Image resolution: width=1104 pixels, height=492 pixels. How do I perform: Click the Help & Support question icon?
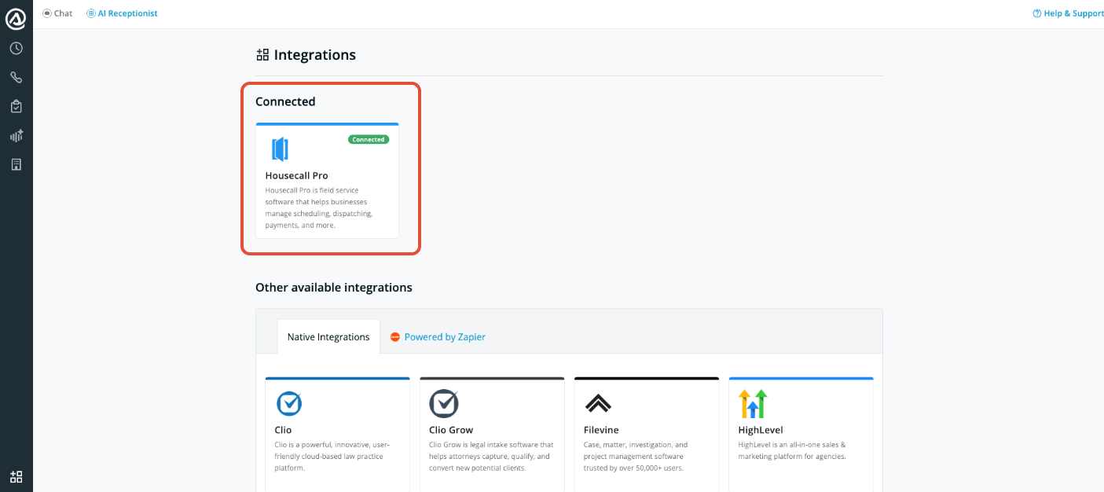1037,13
